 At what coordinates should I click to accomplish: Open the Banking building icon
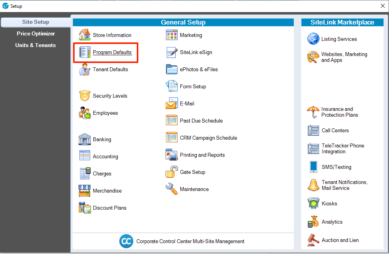(85, 139)
